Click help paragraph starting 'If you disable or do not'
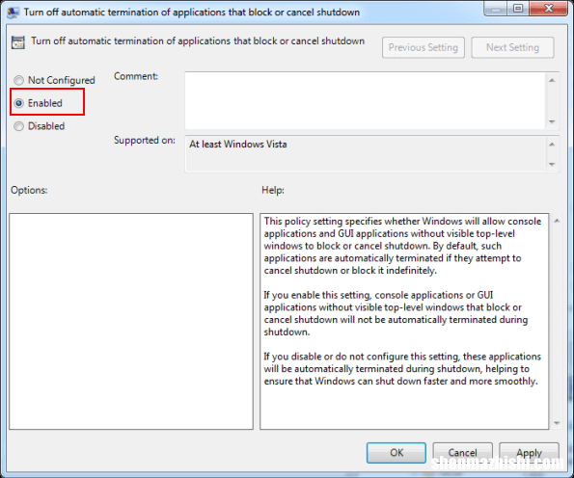Screen dimensions: 574x478 point(402,369)
